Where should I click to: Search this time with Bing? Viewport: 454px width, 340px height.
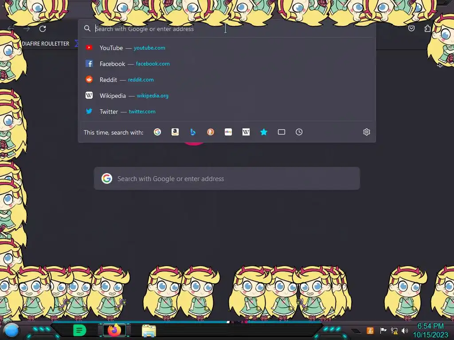(x=193, y=132)
